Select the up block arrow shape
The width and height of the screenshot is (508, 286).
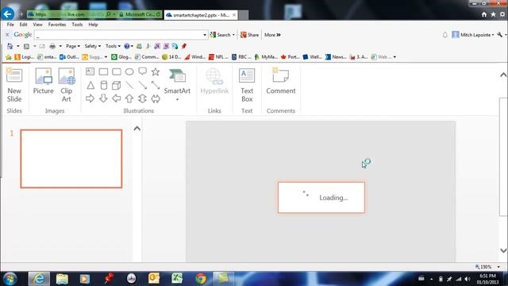pyautogui.click(x=129, y=99)
